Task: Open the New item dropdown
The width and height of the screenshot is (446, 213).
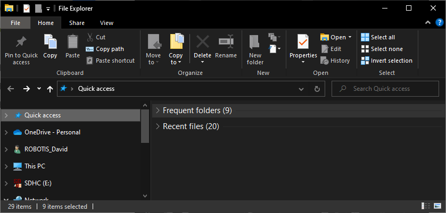Action: coord(275,49)
